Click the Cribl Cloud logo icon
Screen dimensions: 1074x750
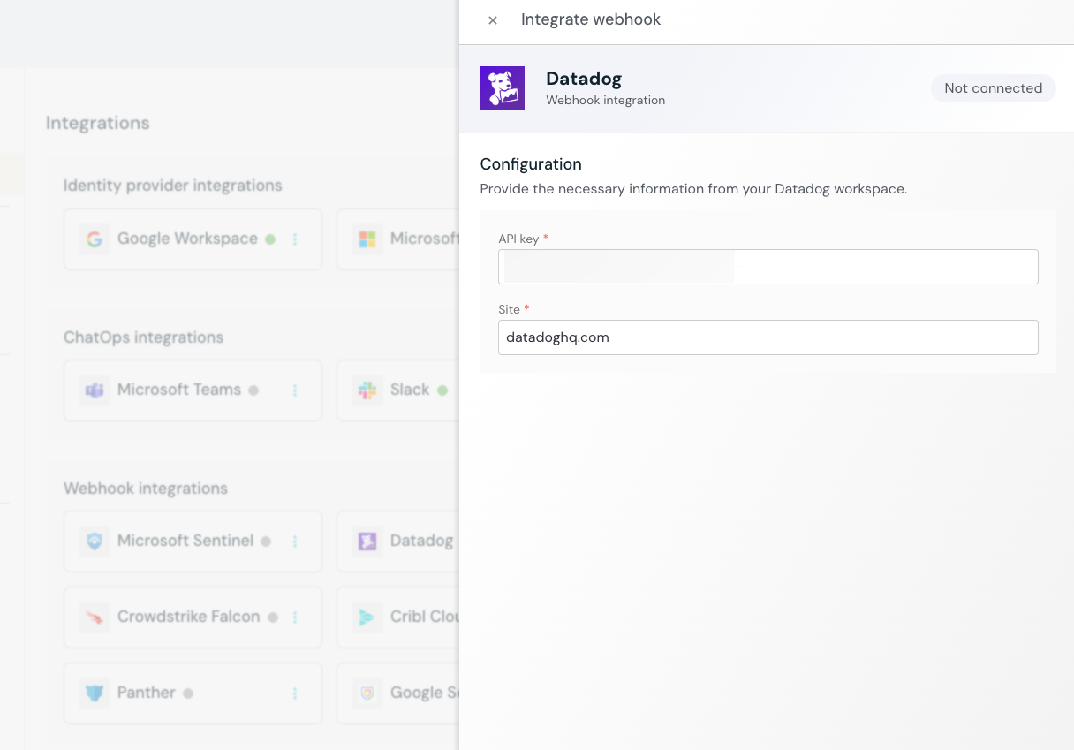(367, 617)
